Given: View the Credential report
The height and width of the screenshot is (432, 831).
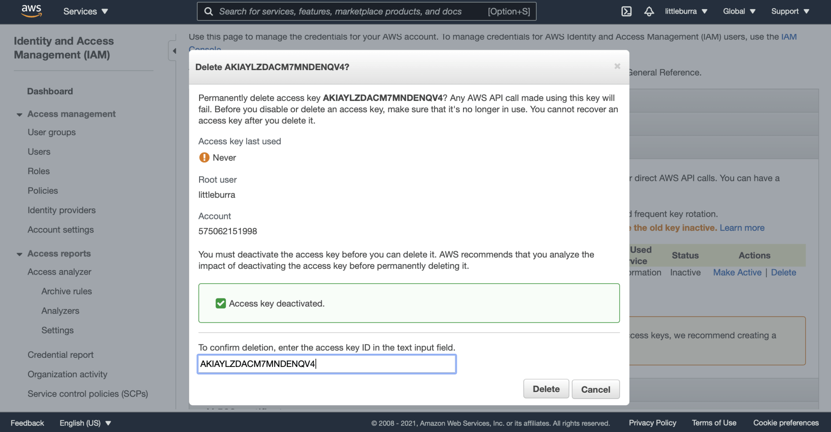Looking at the screenshot, I should [61, 355].
